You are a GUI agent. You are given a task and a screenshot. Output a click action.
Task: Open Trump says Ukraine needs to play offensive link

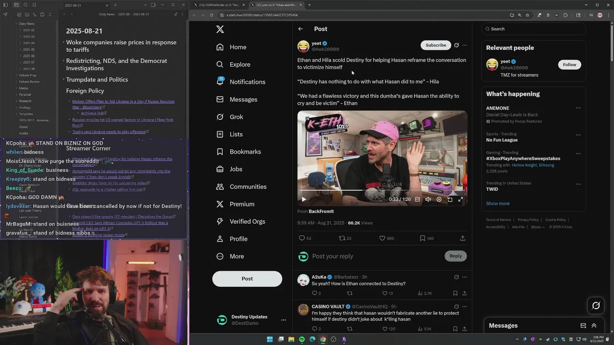pos(110,132)
